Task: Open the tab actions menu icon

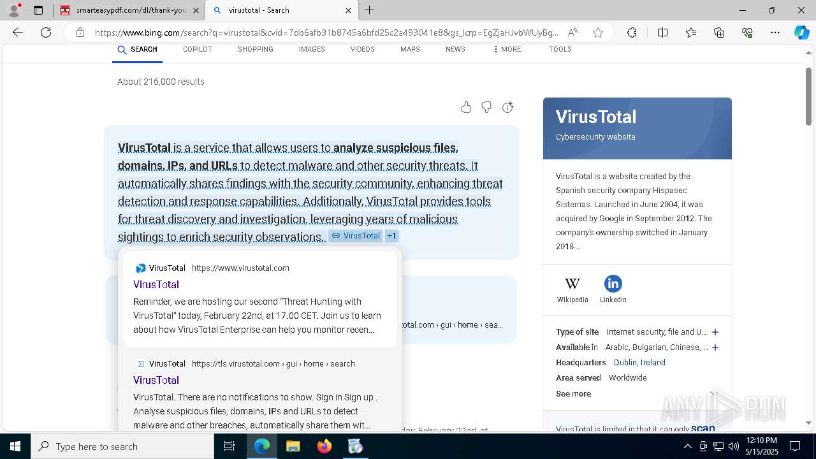Action: pyautogui.click(x=38, y=10)
